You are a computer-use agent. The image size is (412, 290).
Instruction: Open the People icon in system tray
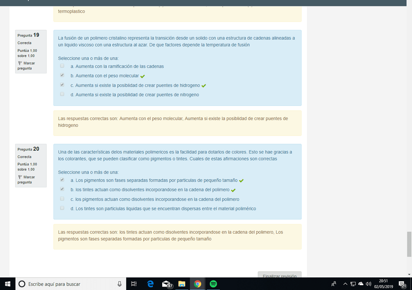[334, 284]
